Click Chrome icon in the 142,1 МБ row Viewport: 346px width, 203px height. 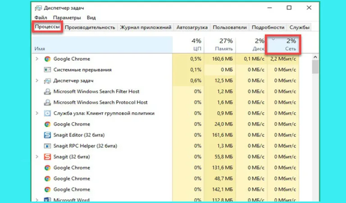tap(47, 190)
